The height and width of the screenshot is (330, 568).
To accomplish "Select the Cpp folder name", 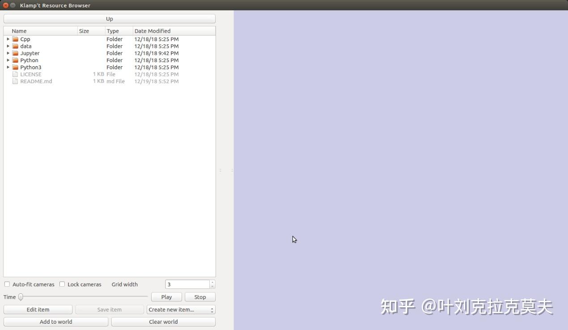I will pyautogui.click(x=25, y=39).
